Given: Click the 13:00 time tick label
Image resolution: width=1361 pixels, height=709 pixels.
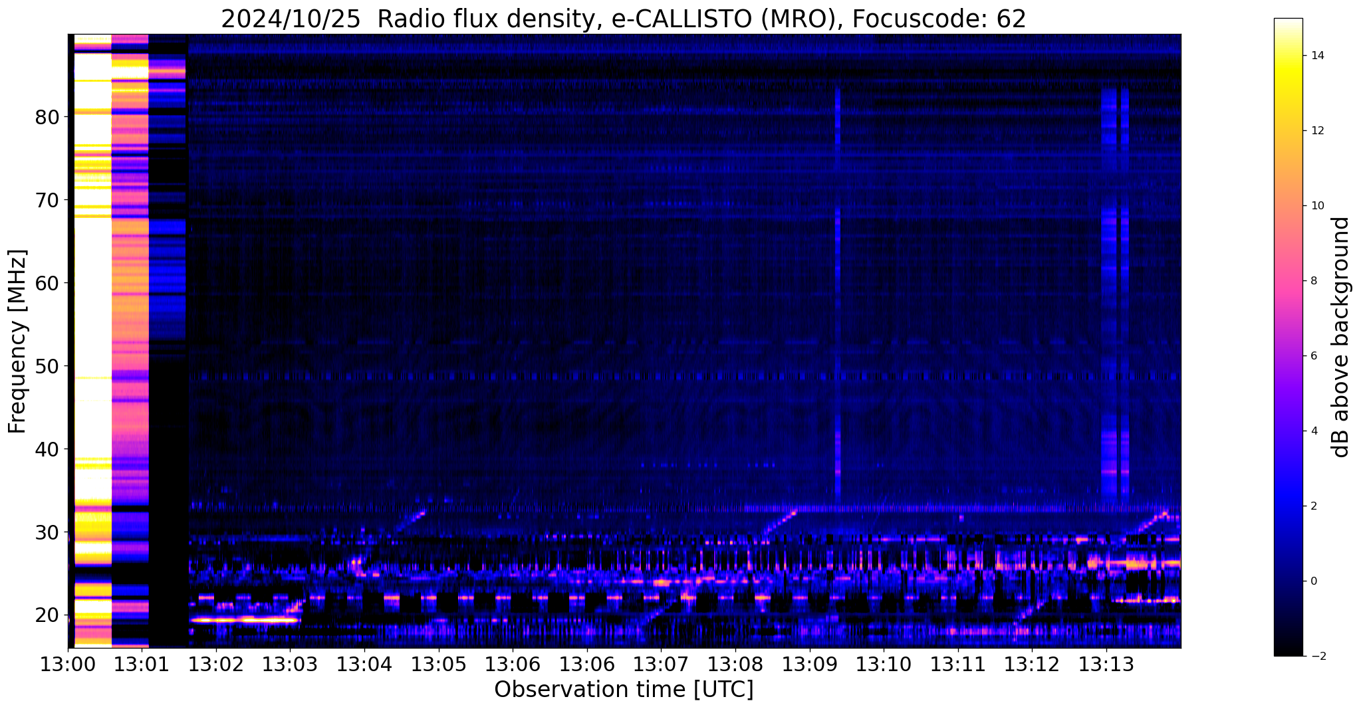Looking at the screenshot, I should tap(68, 664).
